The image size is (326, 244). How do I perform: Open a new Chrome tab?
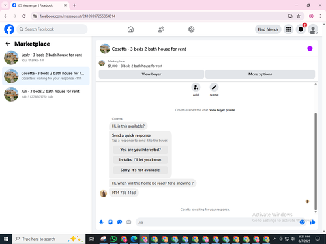(74, 5)
